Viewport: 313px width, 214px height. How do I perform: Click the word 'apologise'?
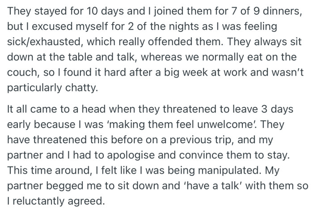[131, 155]
